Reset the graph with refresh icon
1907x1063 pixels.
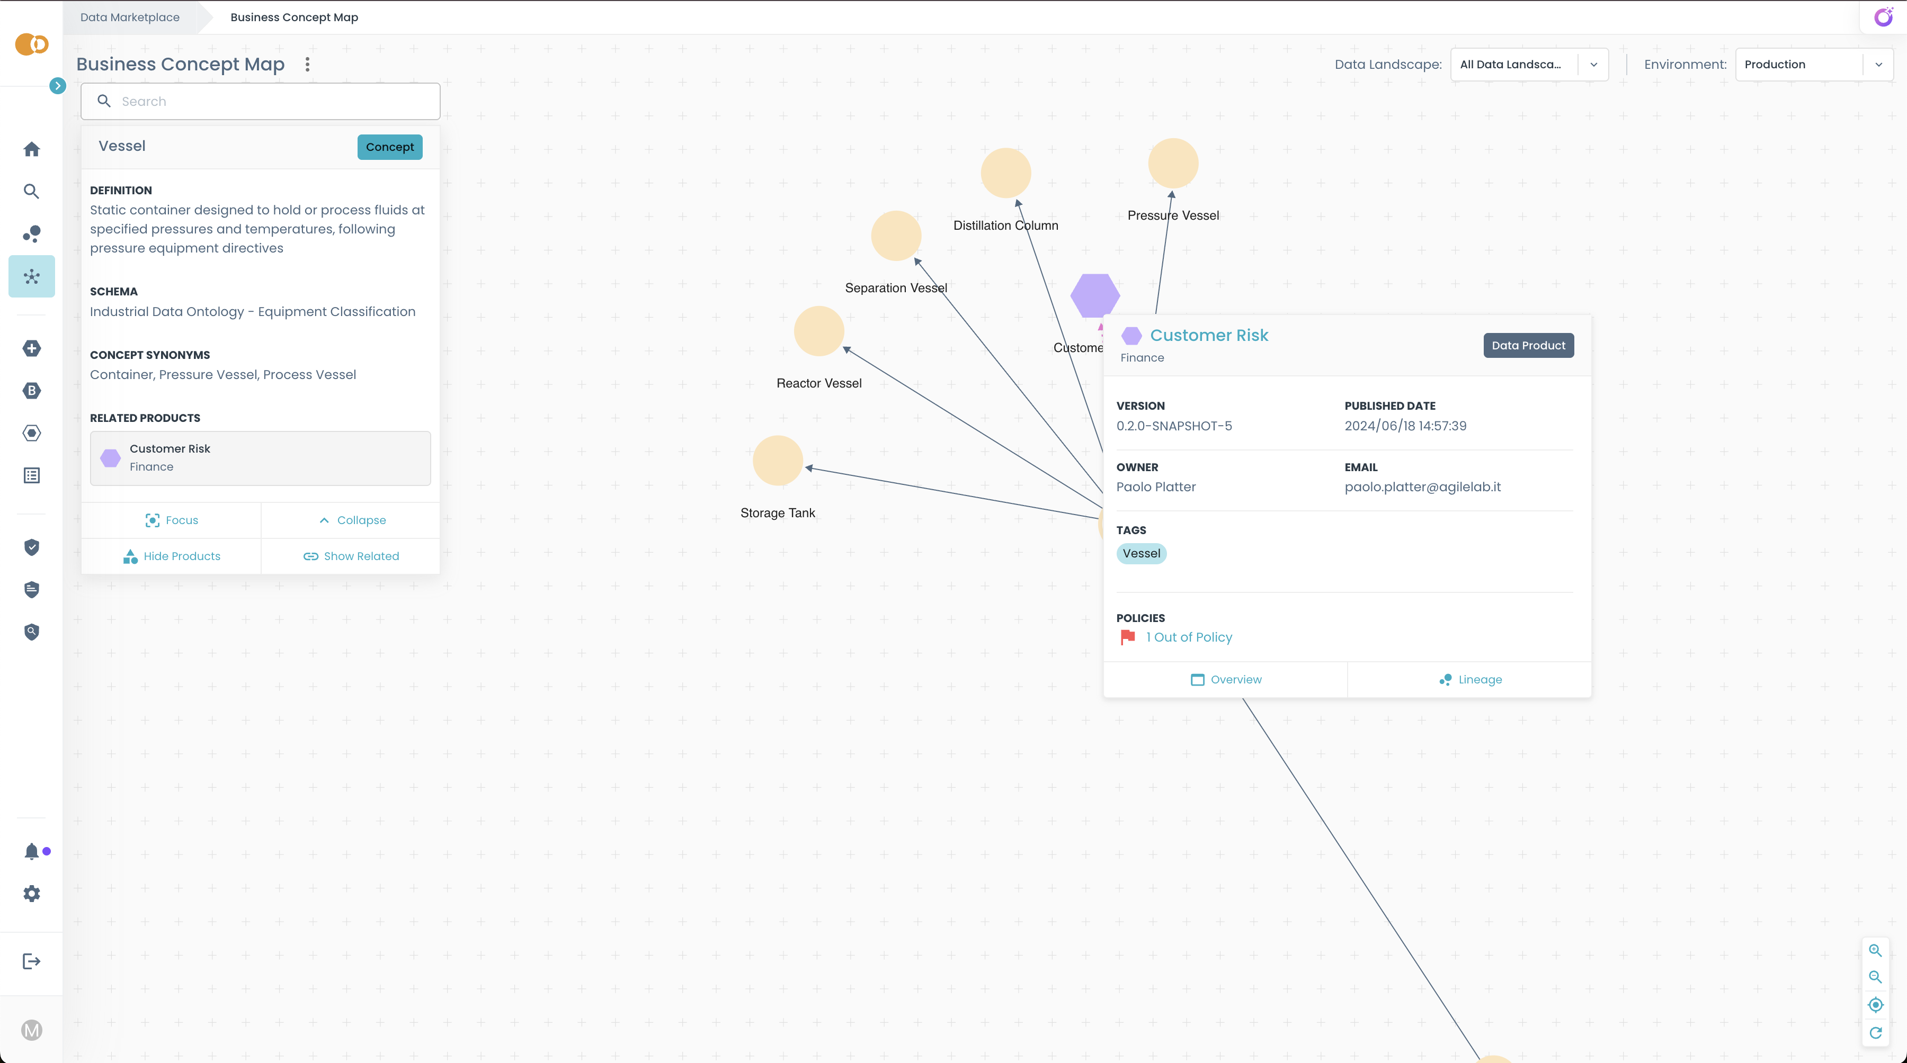point(1875,1033)
